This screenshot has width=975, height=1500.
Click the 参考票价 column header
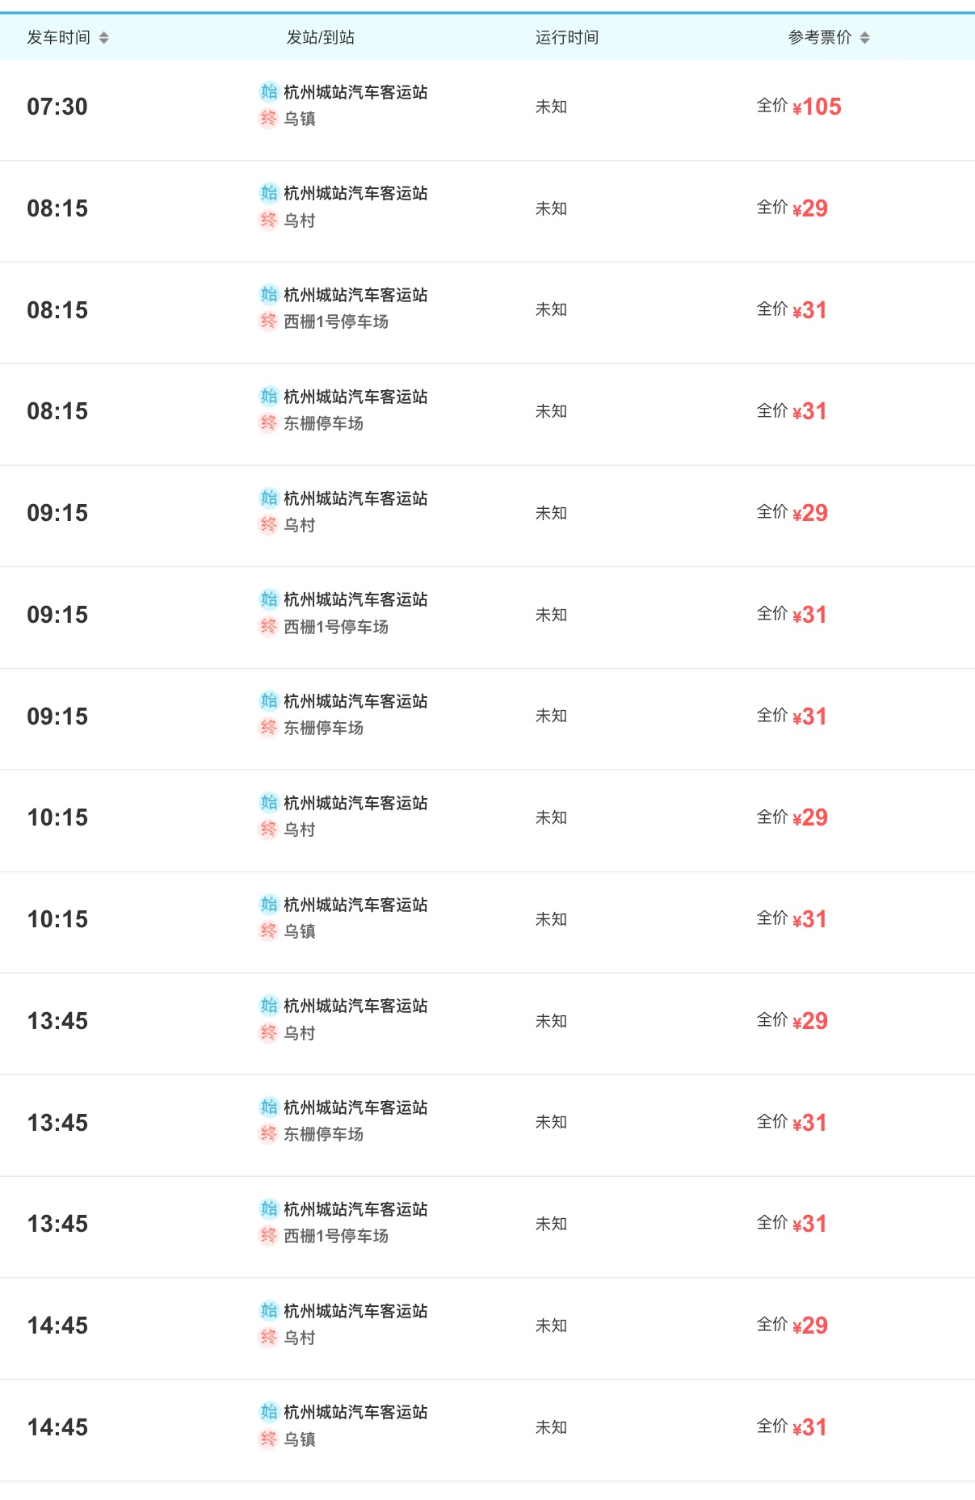[x=820, y=38]
